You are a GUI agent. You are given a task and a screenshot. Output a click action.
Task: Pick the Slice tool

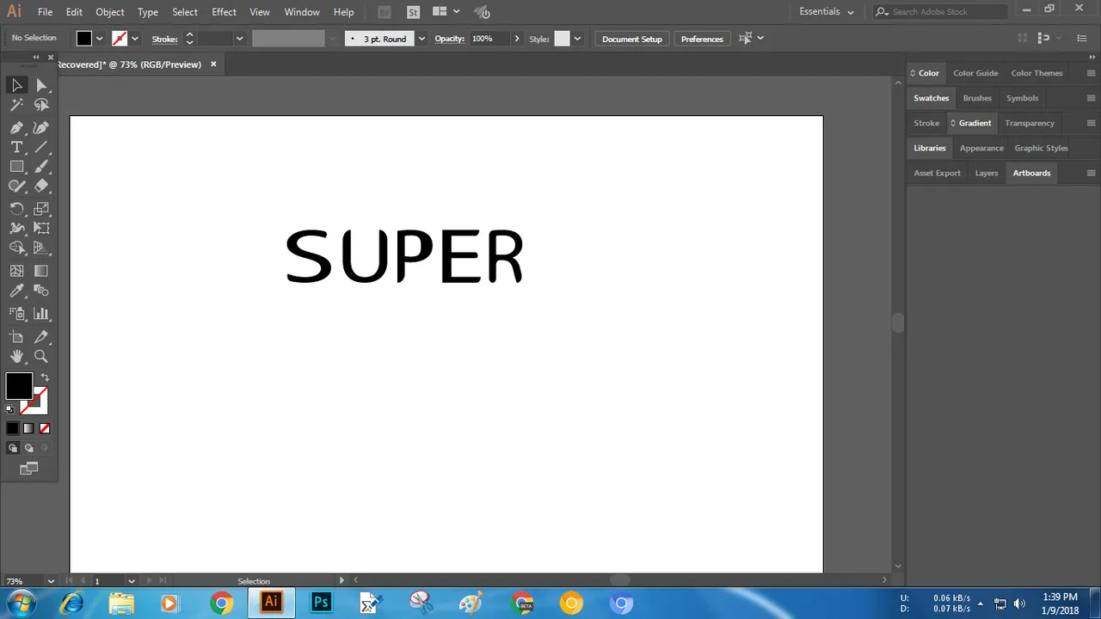point(41,337)
